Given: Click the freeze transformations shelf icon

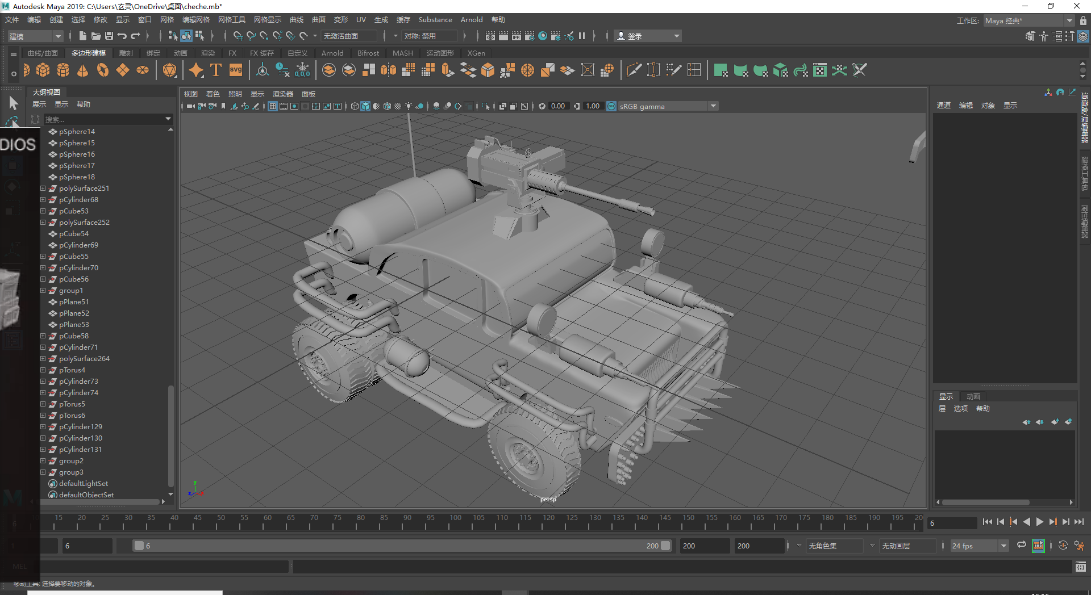Looking at the screenshot, I should click(302, 70).
